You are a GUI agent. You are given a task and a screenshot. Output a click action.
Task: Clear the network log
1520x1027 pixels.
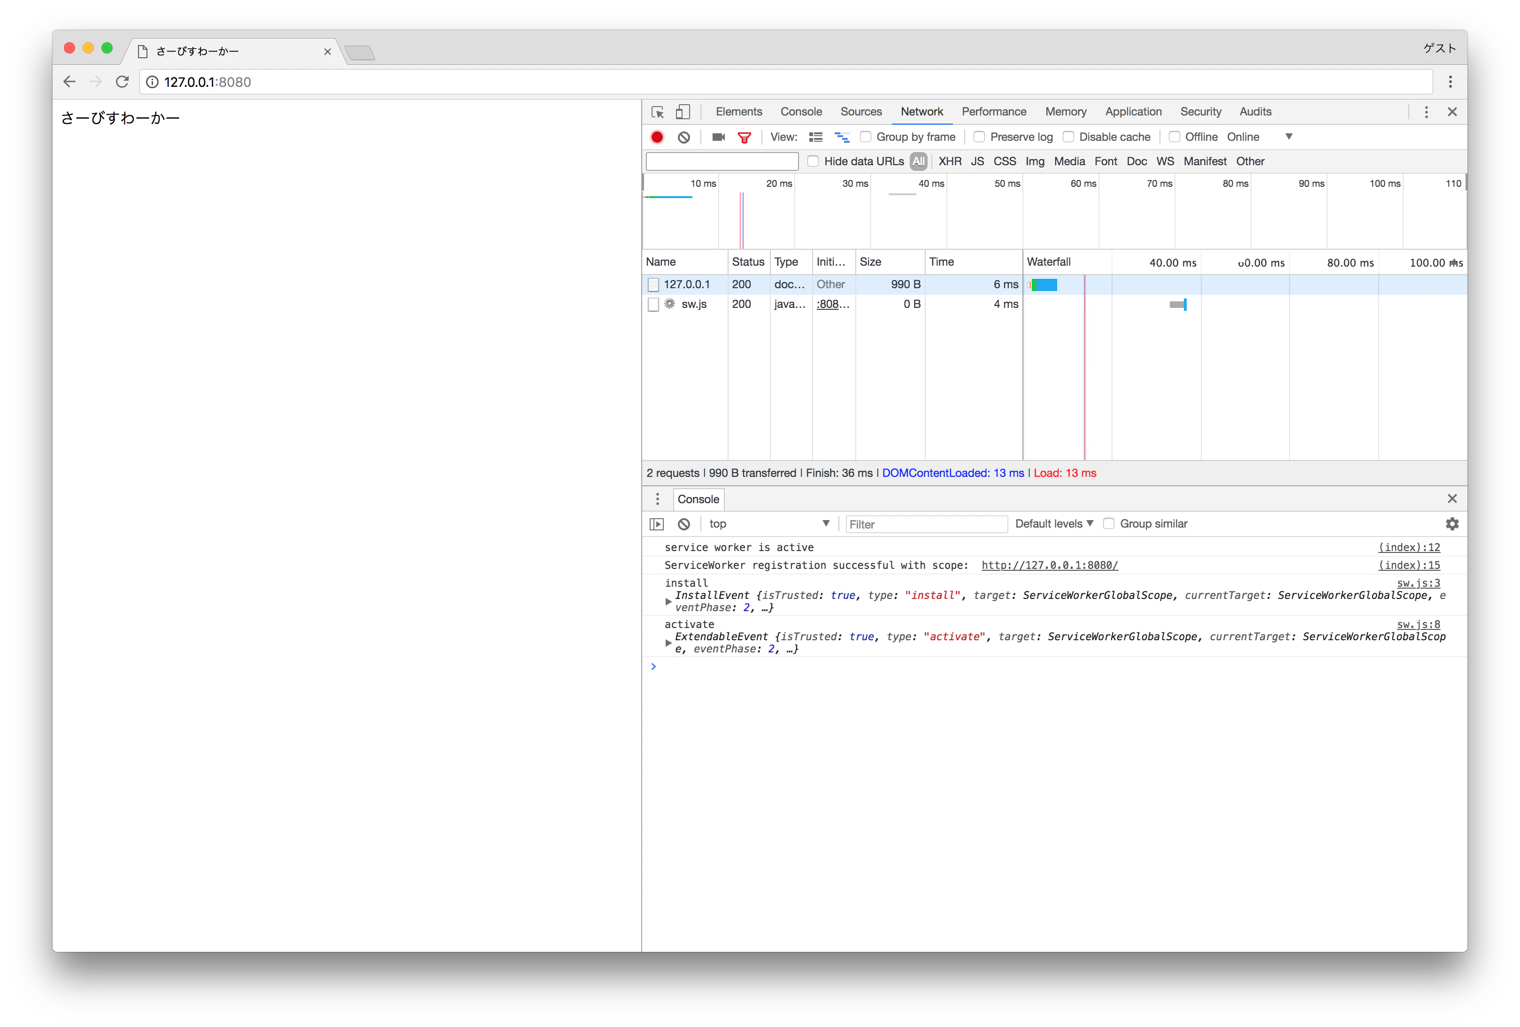click(683, 138)
